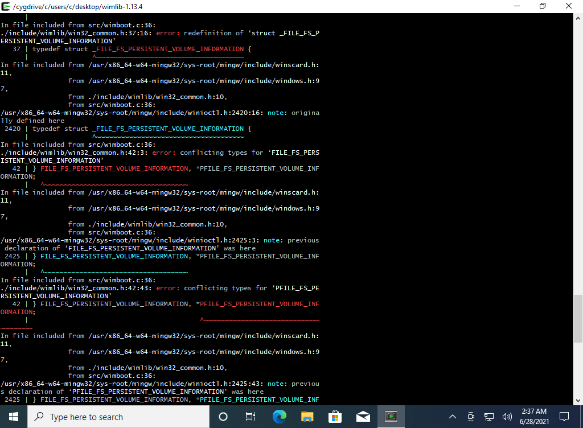Minimize the Cygwin terminal window
The width and height of the screenshot is (583, 428).
[517, 6]
